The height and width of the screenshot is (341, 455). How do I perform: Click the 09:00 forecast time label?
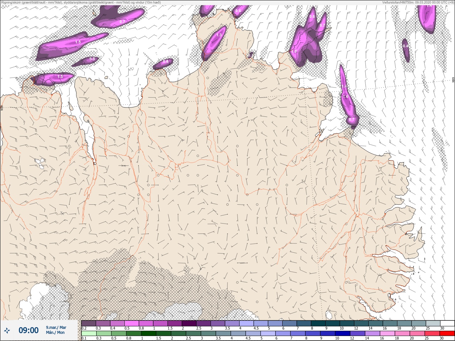[x=28, y=330]
